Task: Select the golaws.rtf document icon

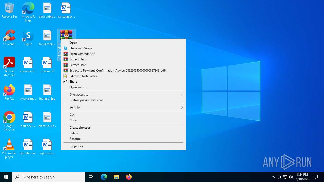Action: pyautogui.click(x=47, y=65)
